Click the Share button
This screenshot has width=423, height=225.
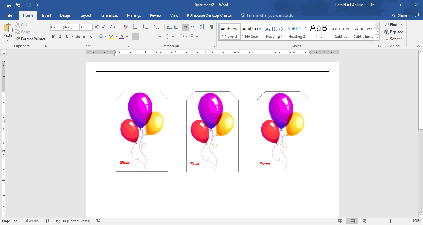pyautogui.click(x=399, y=15)
